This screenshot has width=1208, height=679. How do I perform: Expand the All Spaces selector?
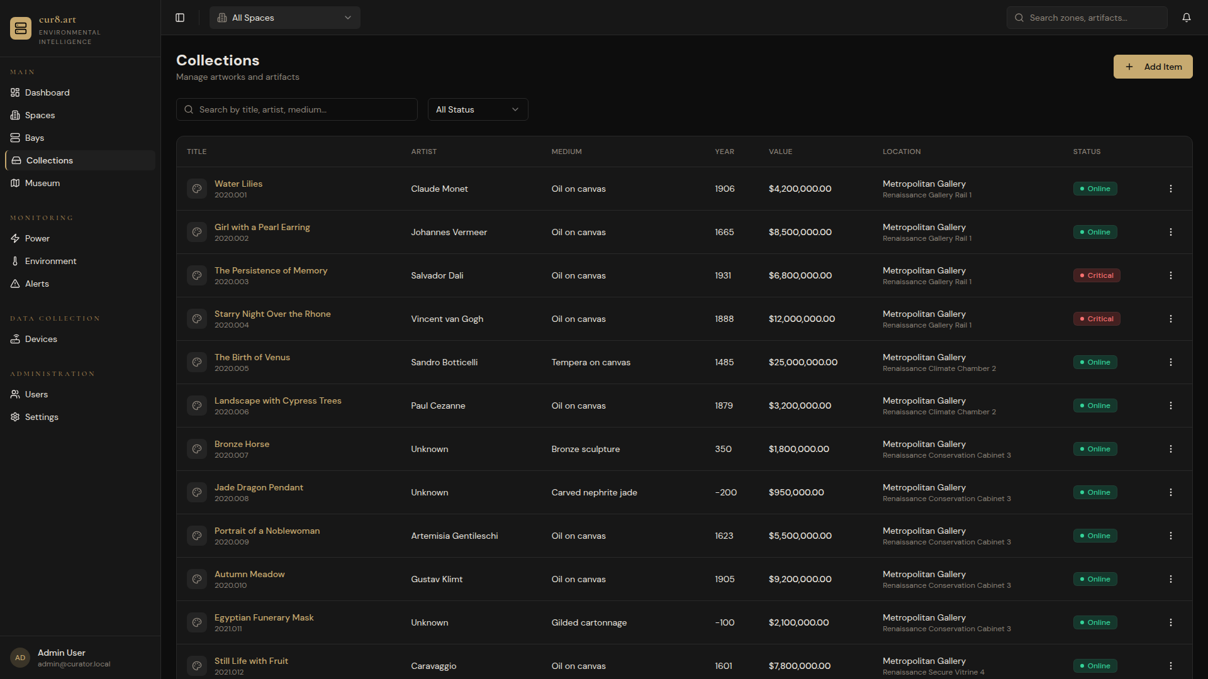[284, 18]
